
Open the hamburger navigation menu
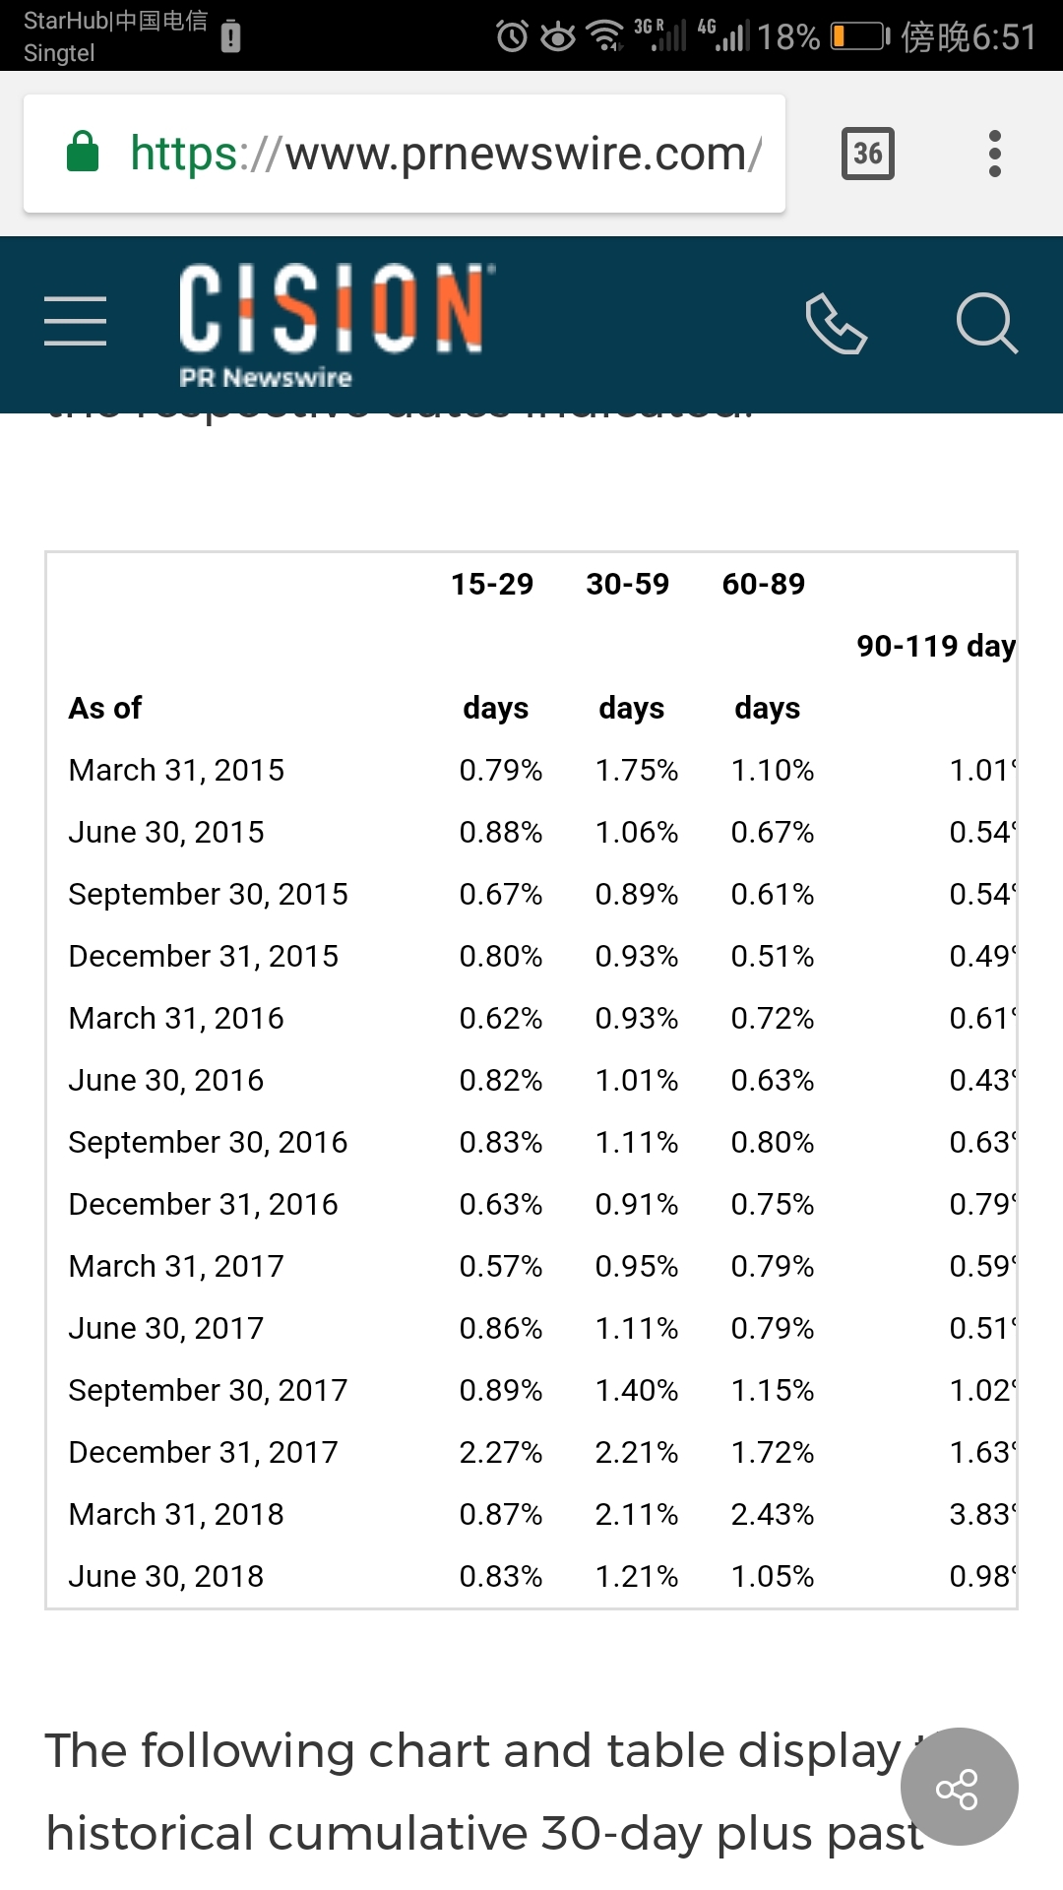pyautogui.click(x=76, y=321)
